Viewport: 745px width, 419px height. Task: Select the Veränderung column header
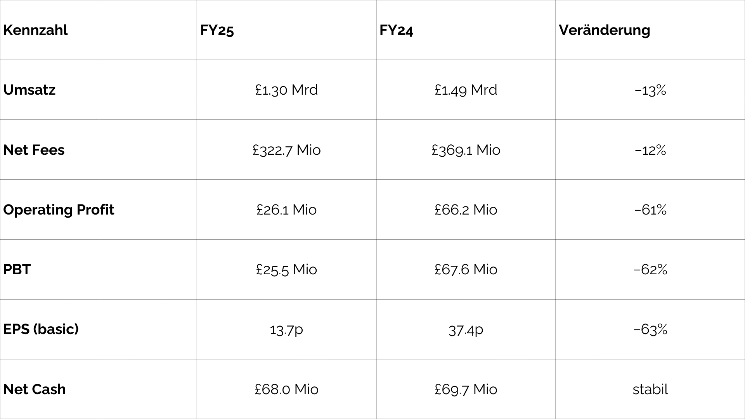(x=650, y=30)
